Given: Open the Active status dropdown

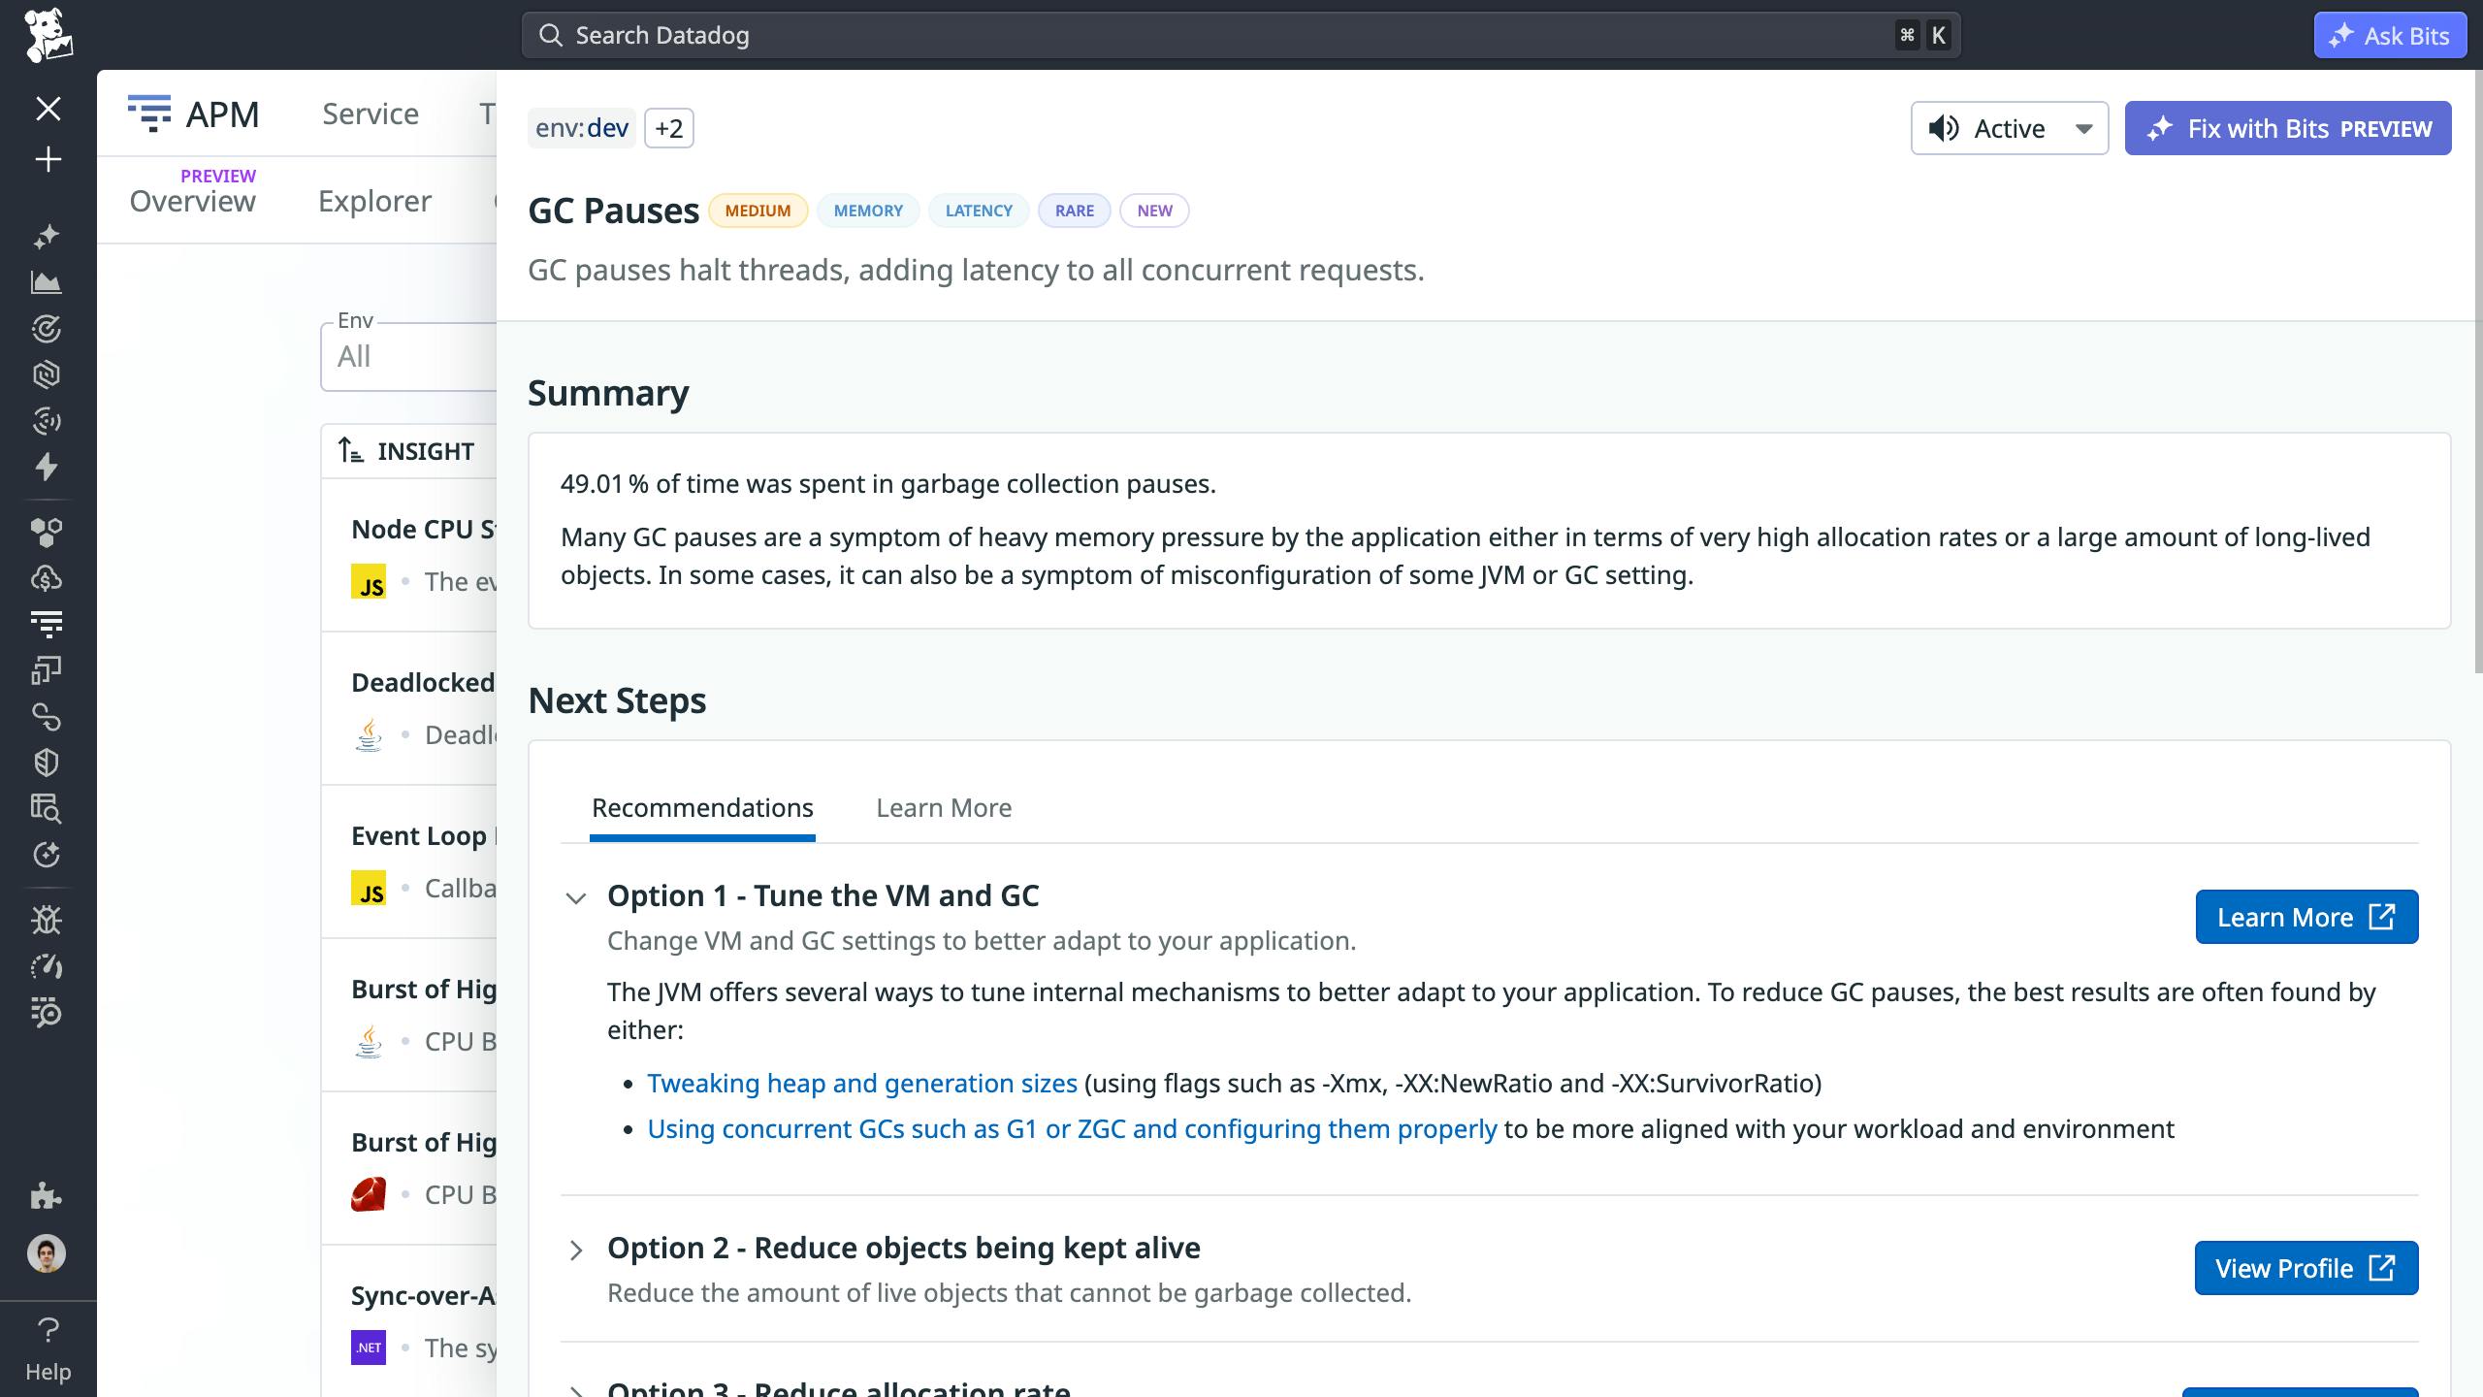Looking at the screenshot, I should (2008, 127).
